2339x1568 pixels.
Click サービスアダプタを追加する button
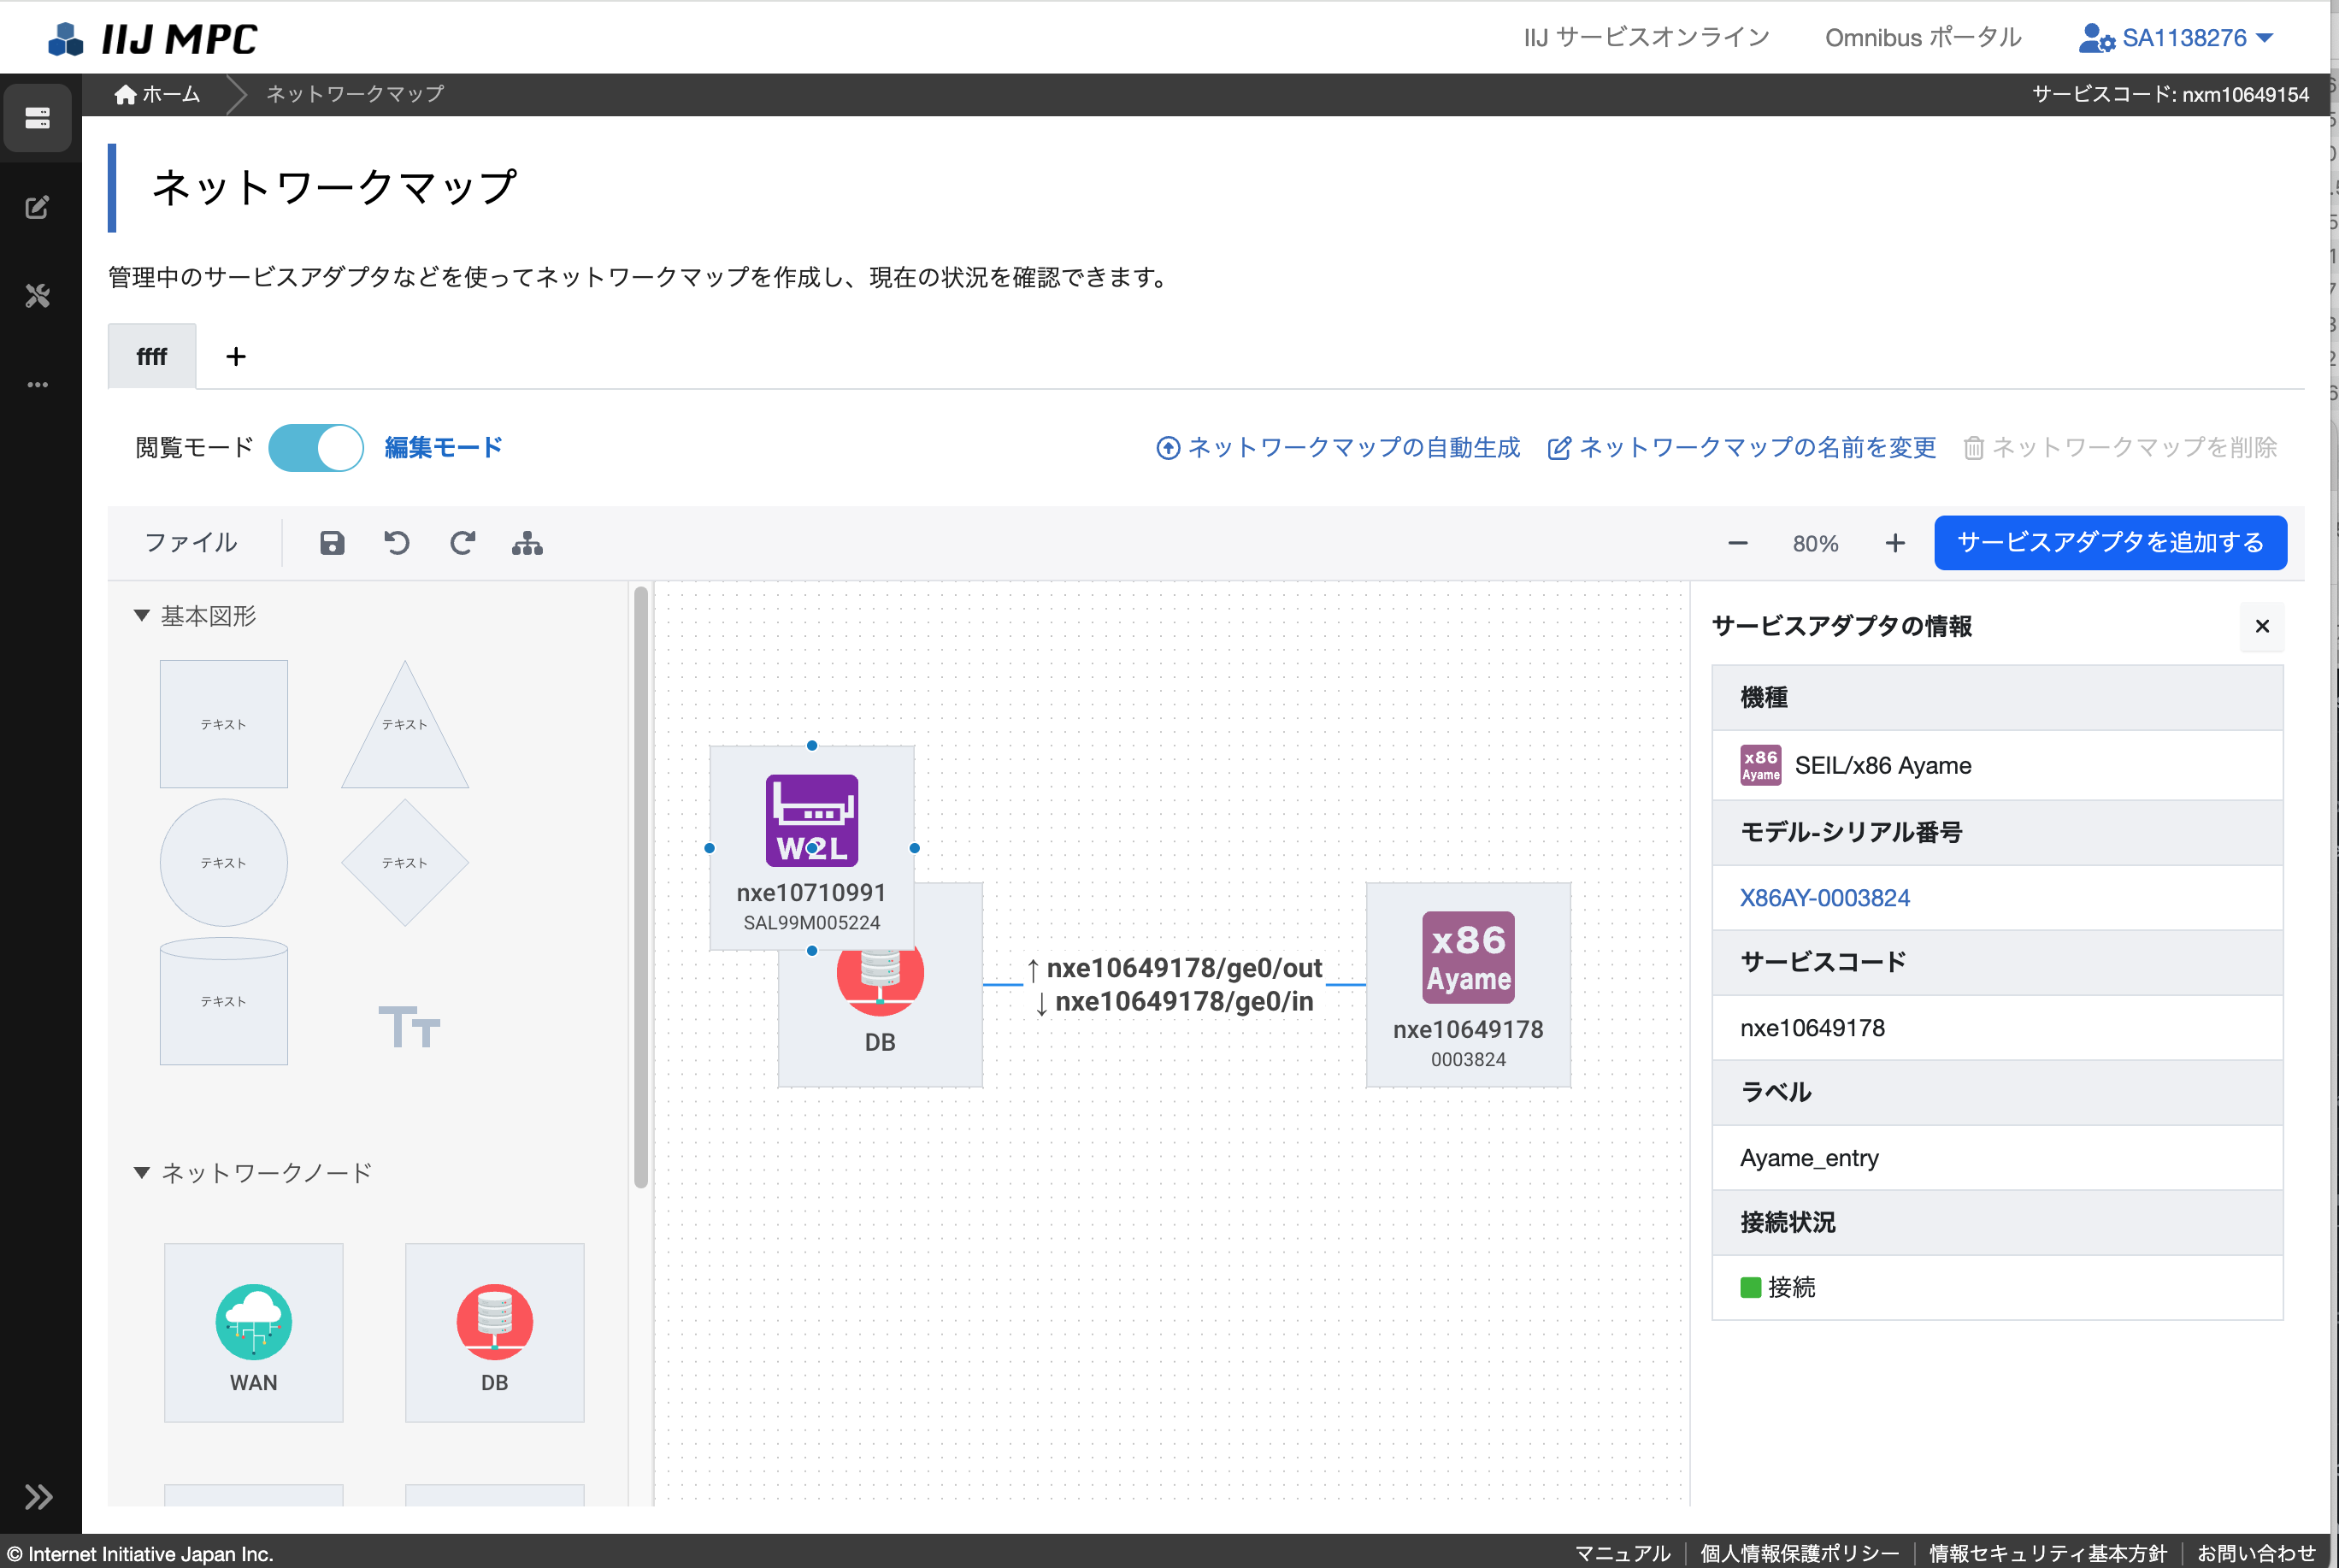2110,543
